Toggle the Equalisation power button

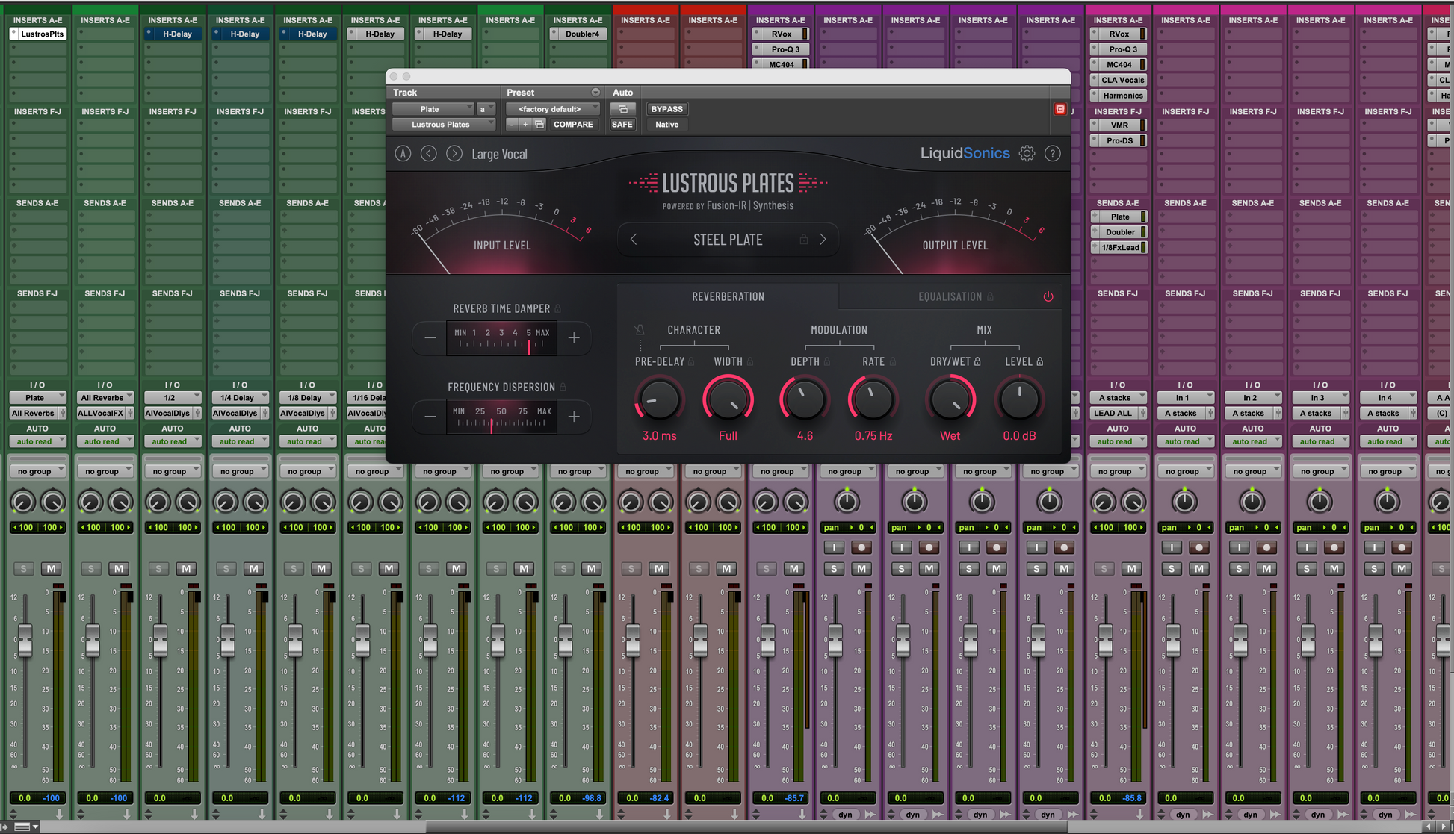point(1048,296)
